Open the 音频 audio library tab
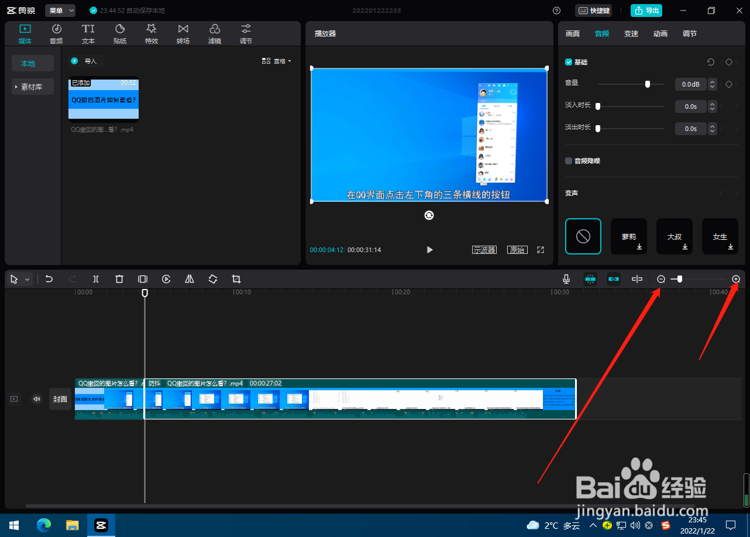750x537 pixels. tap(56, 34)
